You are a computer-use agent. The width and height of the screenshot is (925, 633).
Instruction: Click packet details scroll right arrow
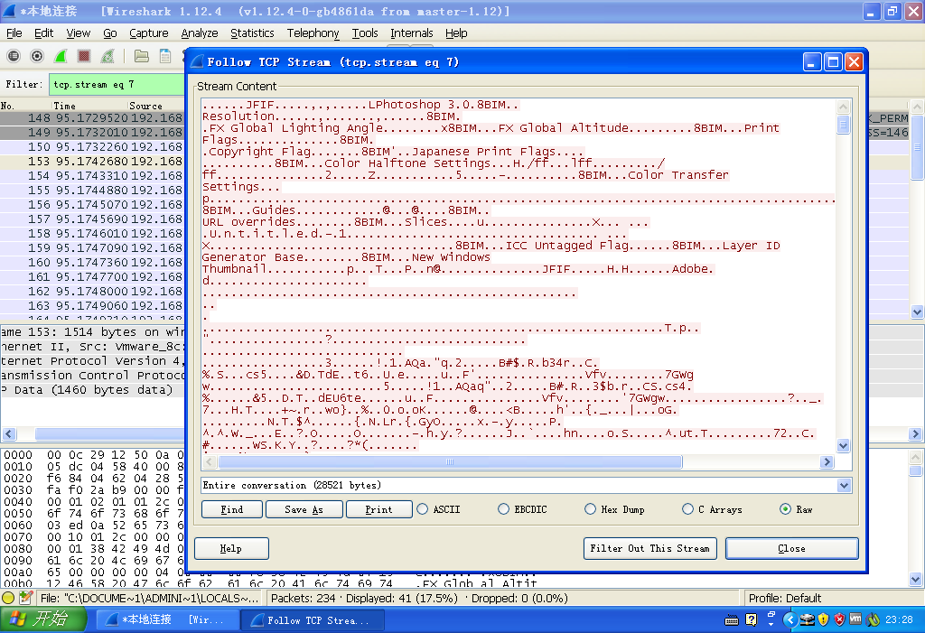pos(915,433)
